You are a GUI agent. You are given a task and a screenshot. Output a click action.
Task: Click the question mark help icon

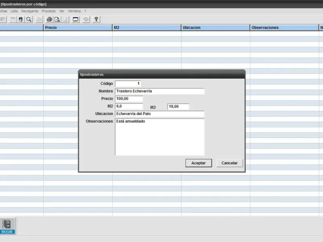(96, 19)
